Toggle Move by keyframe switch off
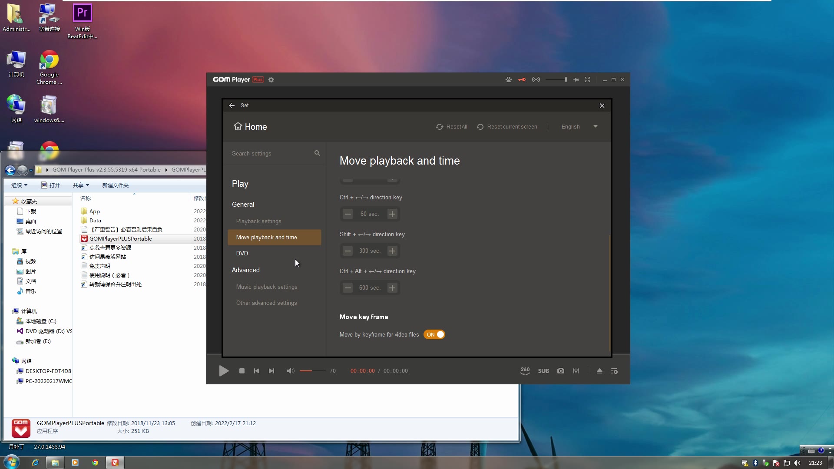 pyautogui.click(x=434, y=334)
